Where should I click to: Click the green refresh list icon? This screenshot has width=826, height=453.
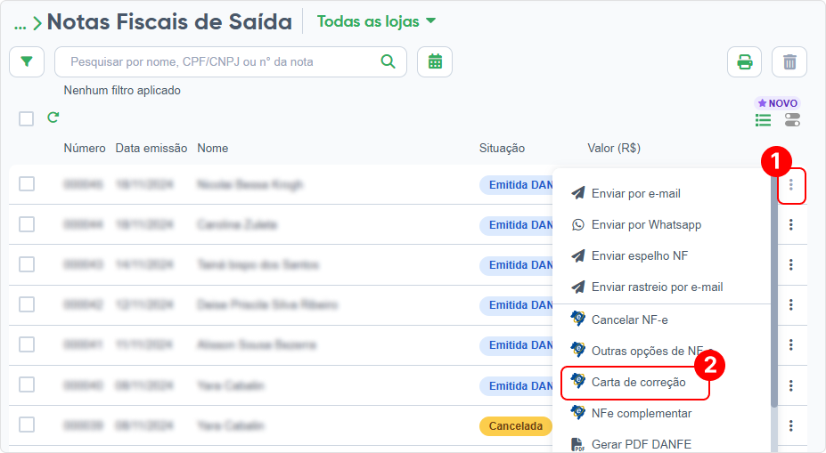pos(53,117)
